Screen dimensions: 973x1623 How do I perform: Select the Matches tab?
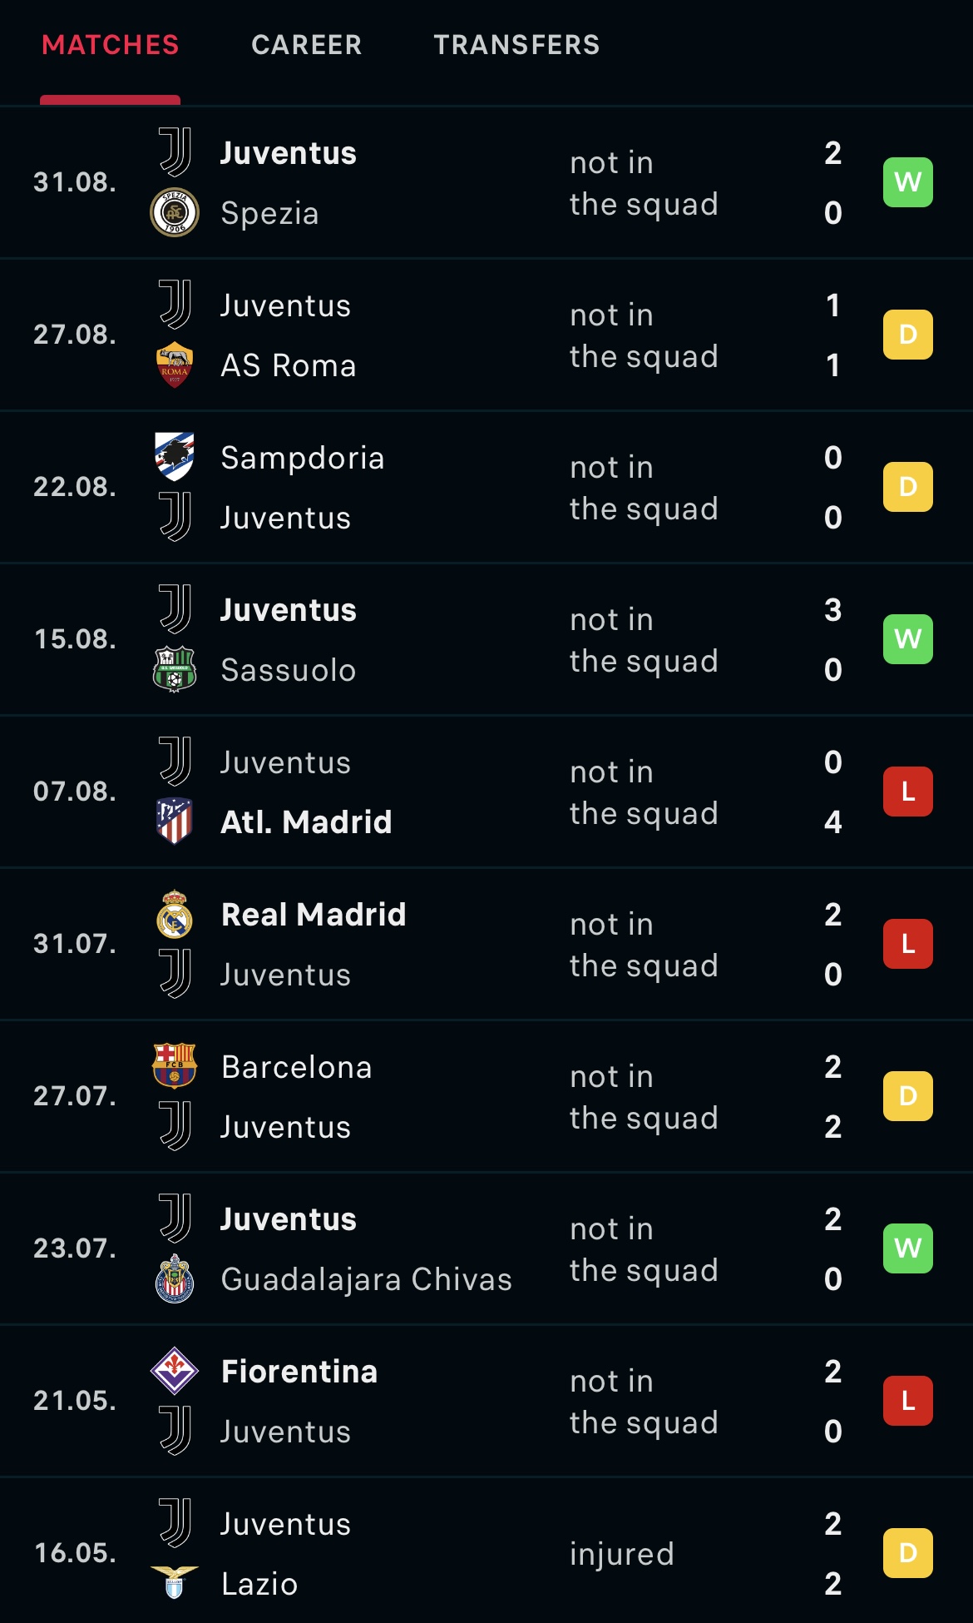(111, 45)
